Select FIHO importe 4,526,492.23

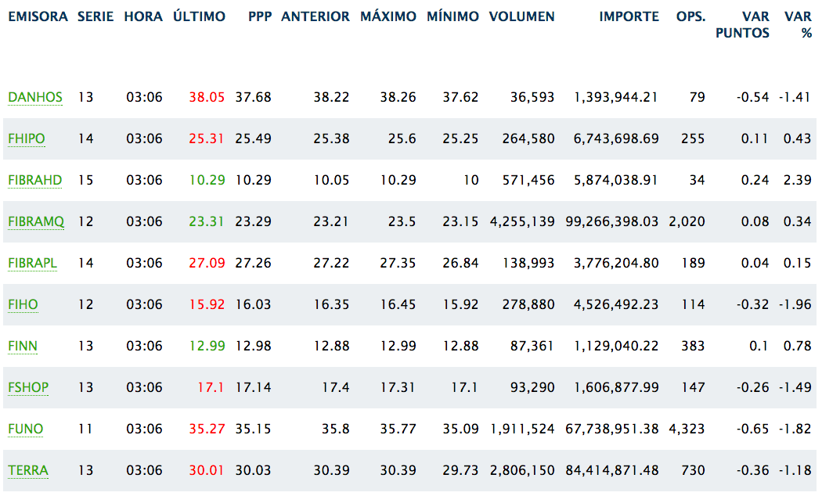(616, 304)
